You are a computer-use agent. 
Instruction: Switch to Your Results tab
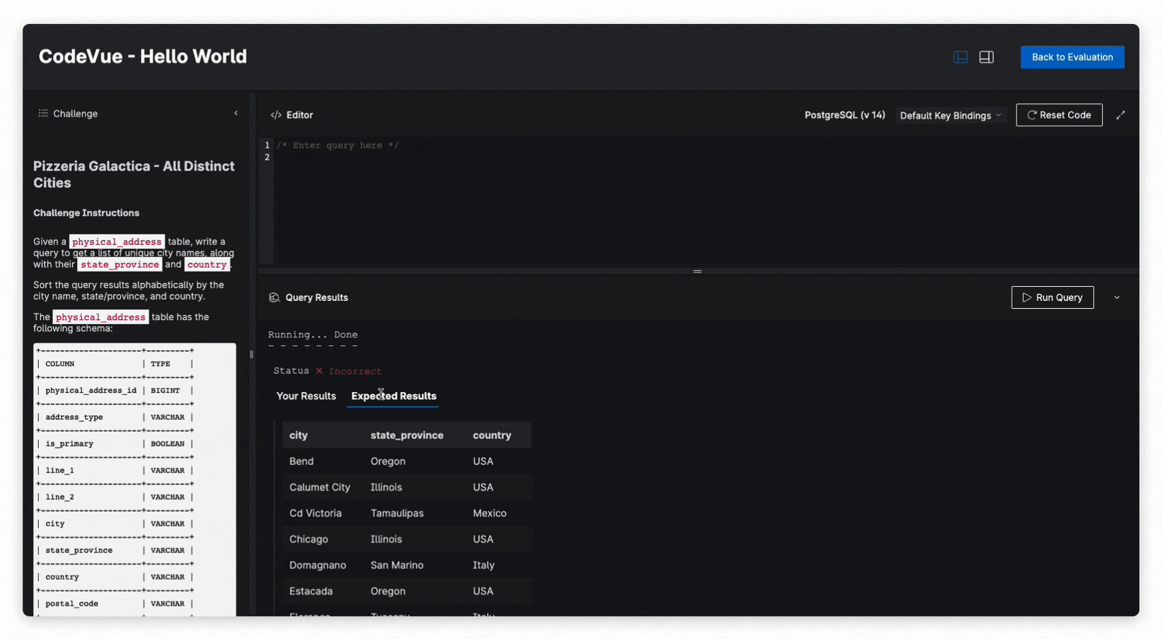tap(306, 396)
